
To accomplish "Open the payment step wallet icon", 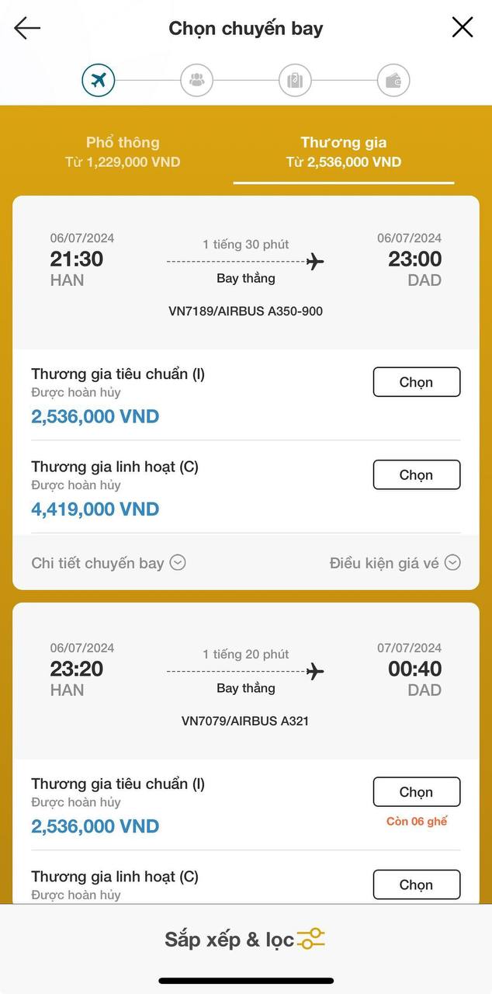I will click(x=393, y=80).
